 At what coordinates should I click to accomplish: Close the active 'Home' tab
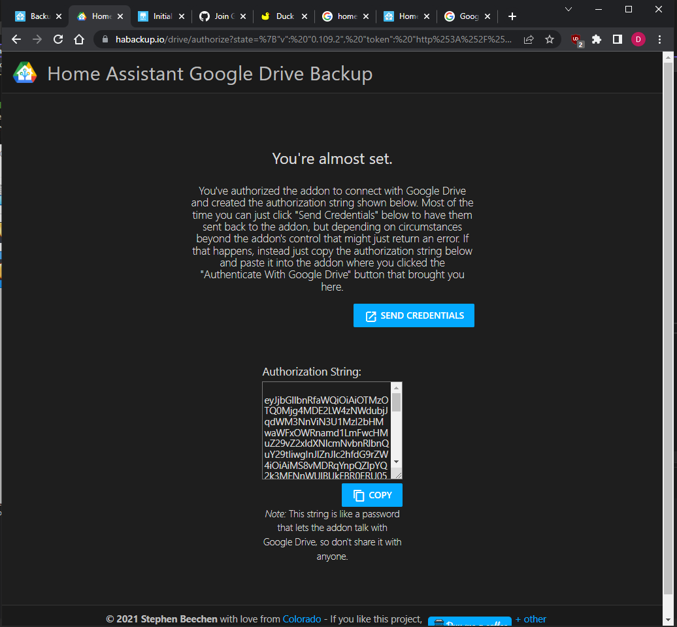(120, 16)
